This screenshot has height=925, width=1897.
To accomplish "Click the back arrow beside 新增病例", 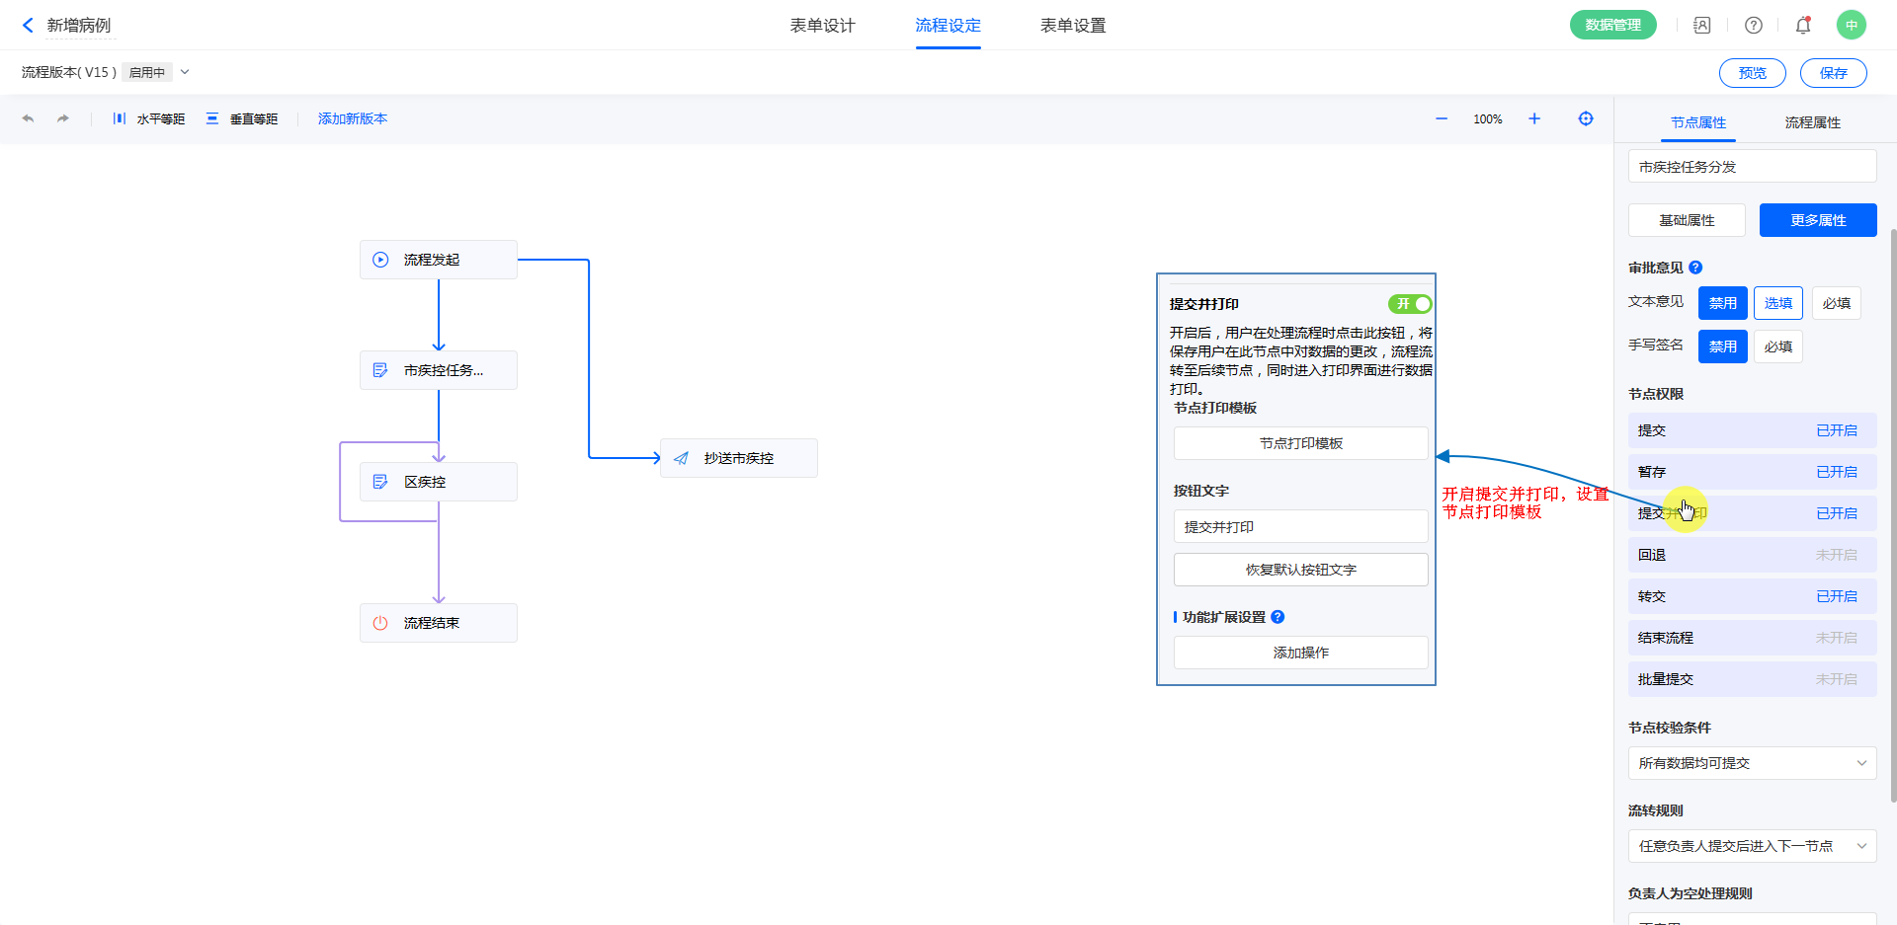I will click(28, 26).
